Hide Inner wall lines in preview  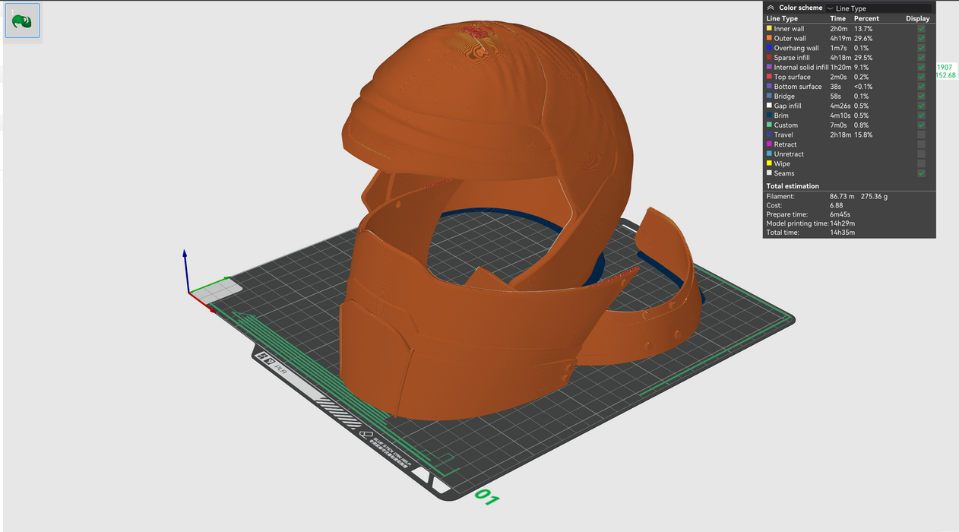tap(921, 29)
